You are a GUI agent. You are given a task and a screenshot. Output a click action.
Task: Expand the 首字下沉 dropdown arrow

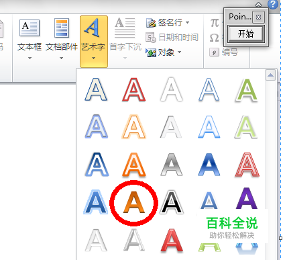[125, 58]
